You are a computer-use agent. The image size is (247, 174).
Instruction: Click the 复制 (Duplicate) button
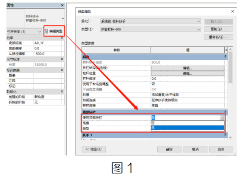(x=219, y=29)
